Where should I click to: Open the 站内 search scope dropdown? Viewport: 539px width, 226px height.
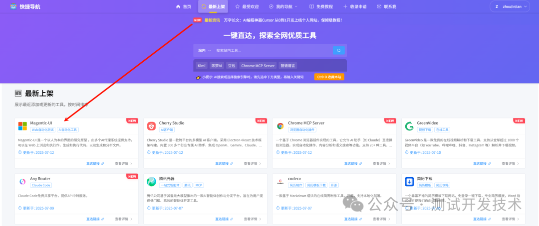click(x=205, y=50)
